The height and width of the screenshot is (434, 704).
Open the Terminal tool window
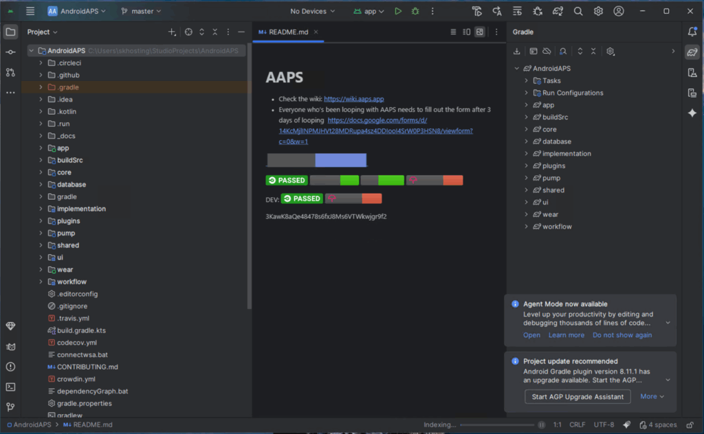tap(10, 387)
